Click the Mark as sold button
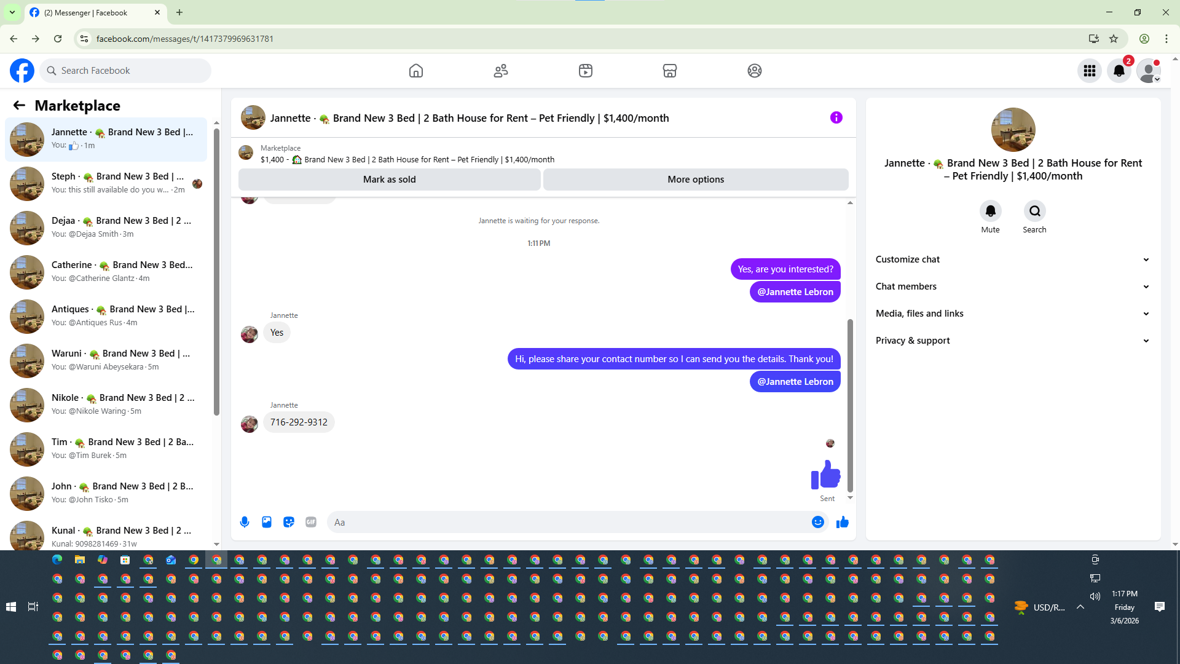1180x664 pixels. point(389,180)
